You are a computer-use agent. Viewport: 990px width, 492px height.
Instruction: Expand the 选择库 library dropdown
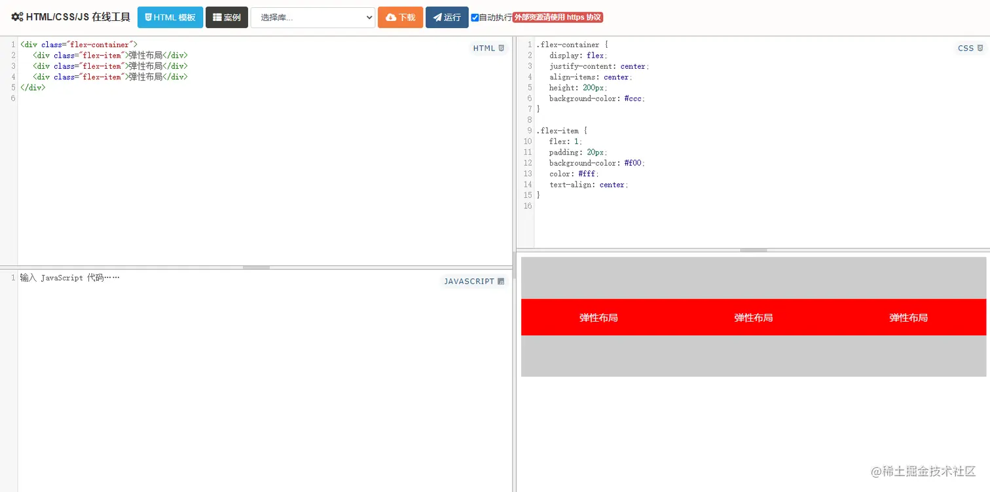313,18
